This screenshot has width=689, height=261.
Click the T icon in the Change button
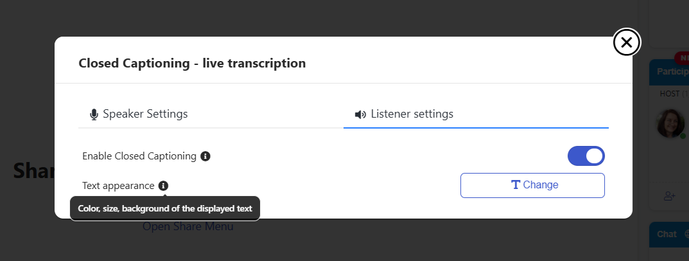point(515,185)
